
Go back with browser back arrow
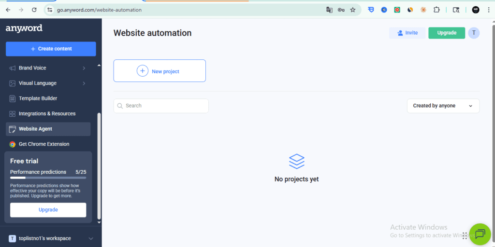[8, 10]
